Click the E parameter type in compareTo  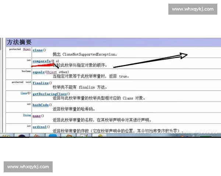click(53, 61)
